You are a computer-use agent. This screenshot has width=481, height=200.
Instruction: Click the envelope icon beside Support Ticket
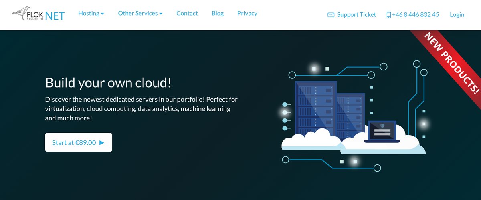click(331, 15)
